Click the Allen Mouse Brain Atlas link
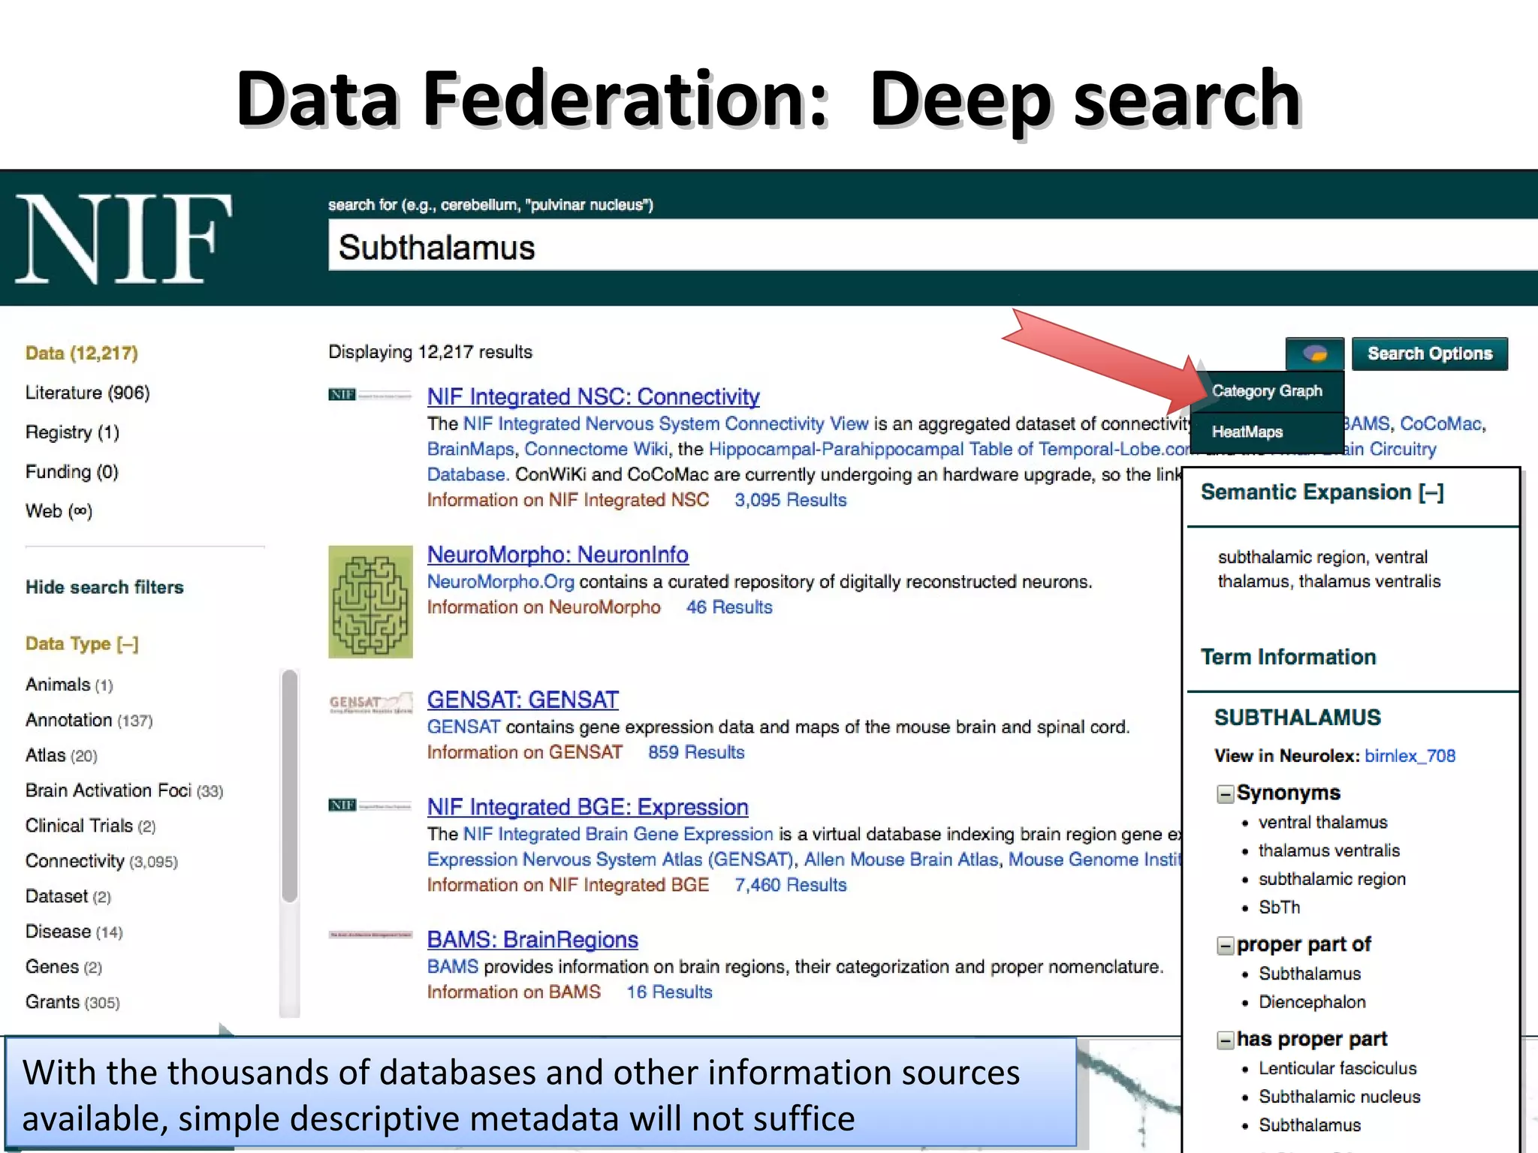1538x1153 pixels. [x=900, y=859]
